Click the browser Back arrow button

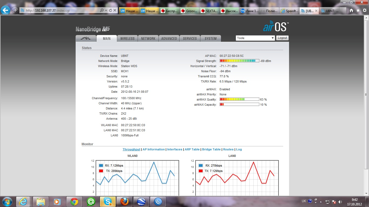click(6, 10)
